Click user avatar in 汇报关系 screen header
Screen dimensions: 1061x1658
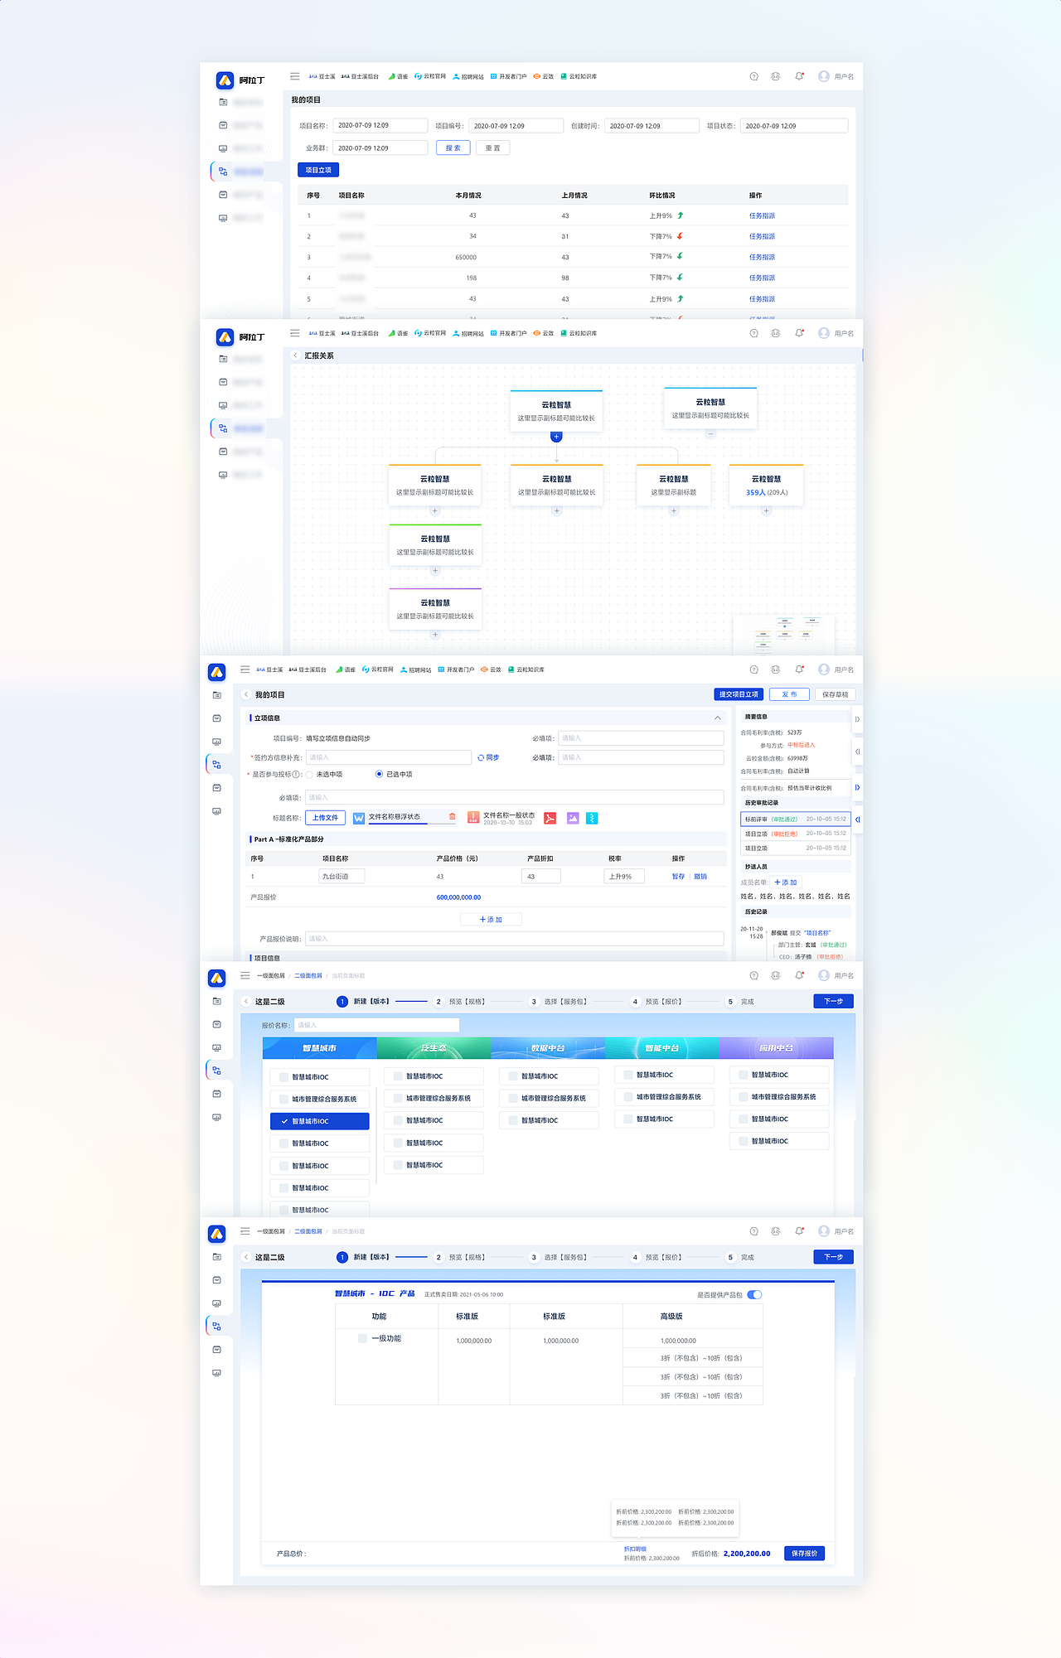coord(824,333)
